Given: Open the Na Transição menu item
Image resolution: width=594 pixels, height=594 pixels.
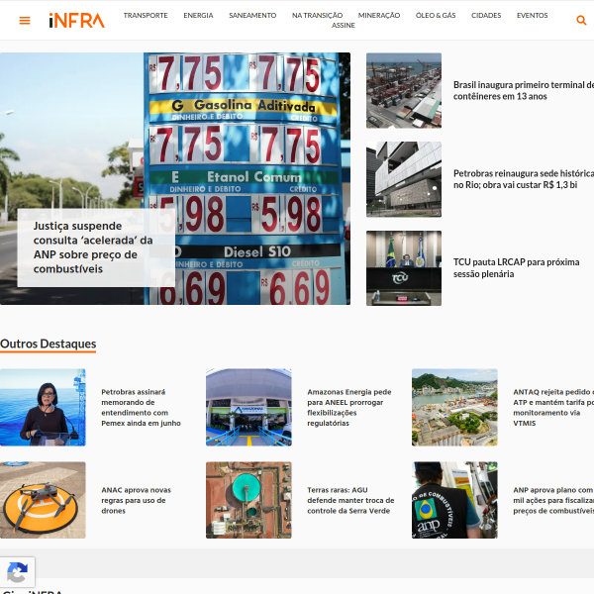Looking at the screenshot, I should pos(317,16).
